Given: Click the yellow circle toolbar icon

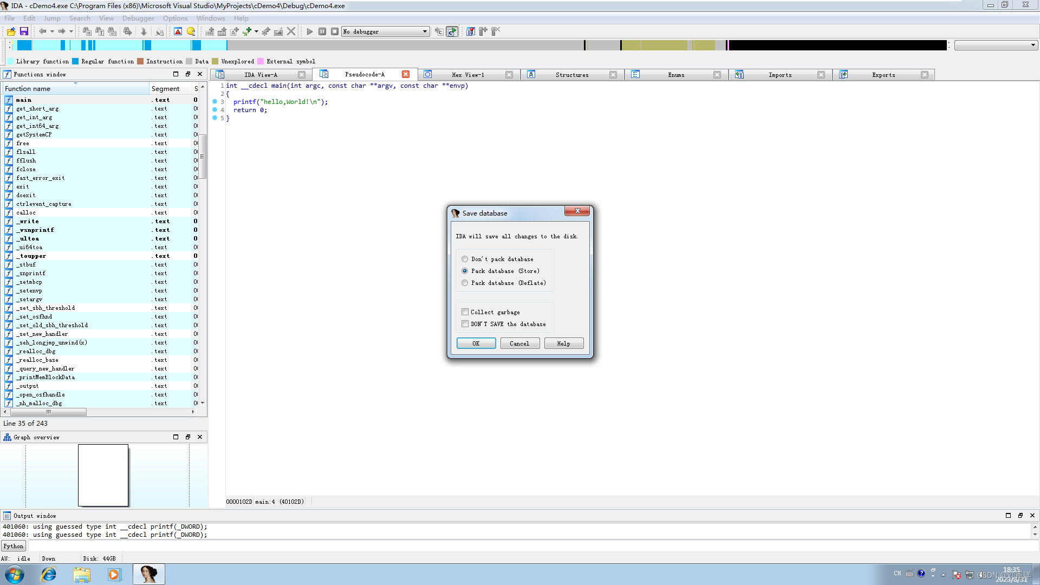Looking at the screenshot, I should point(191,31).
